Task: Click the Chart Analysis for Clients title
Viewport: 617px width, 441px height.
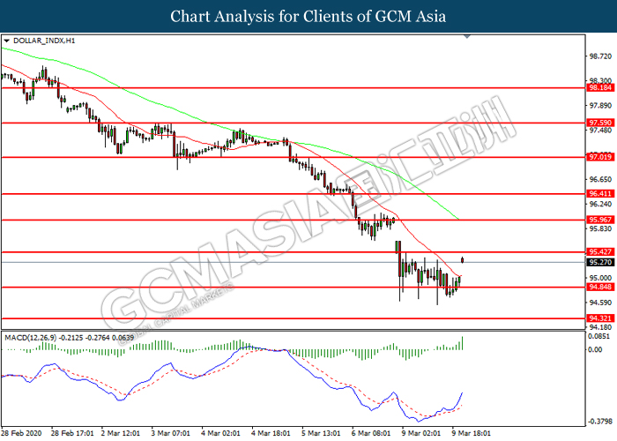Action: pyautogui.click(x=308, y=16)
